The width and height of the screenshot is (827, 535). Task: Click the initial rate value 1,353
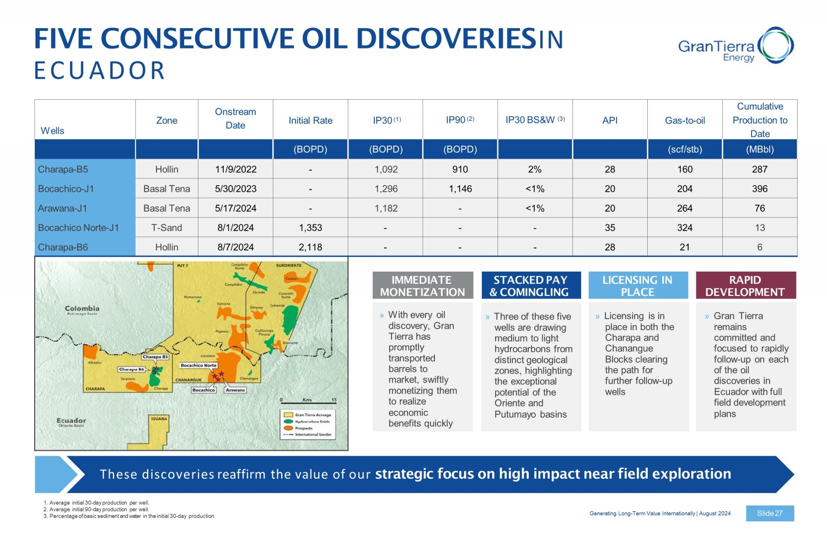coord(310,228)
